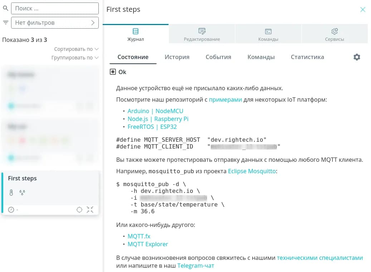
Task: Switch to the Редактирование tab
Action: pos(202,35)
